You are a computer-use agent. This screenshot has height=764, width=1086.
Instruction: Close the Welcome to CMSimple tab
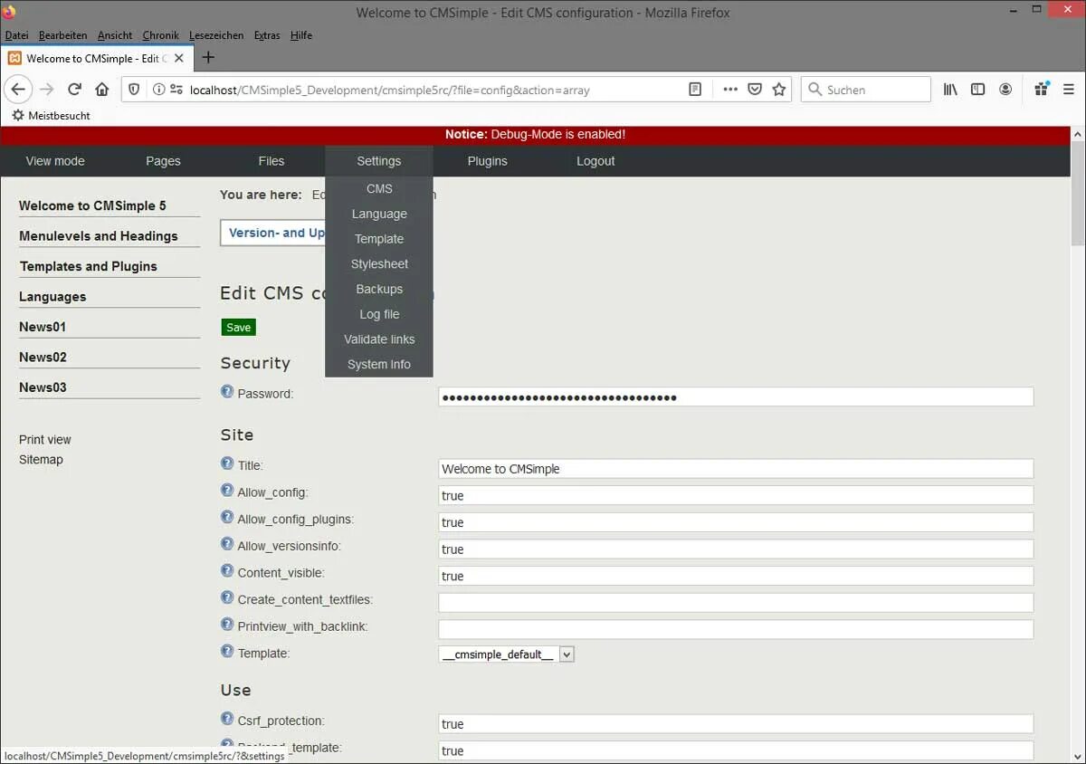pos(178,58)
